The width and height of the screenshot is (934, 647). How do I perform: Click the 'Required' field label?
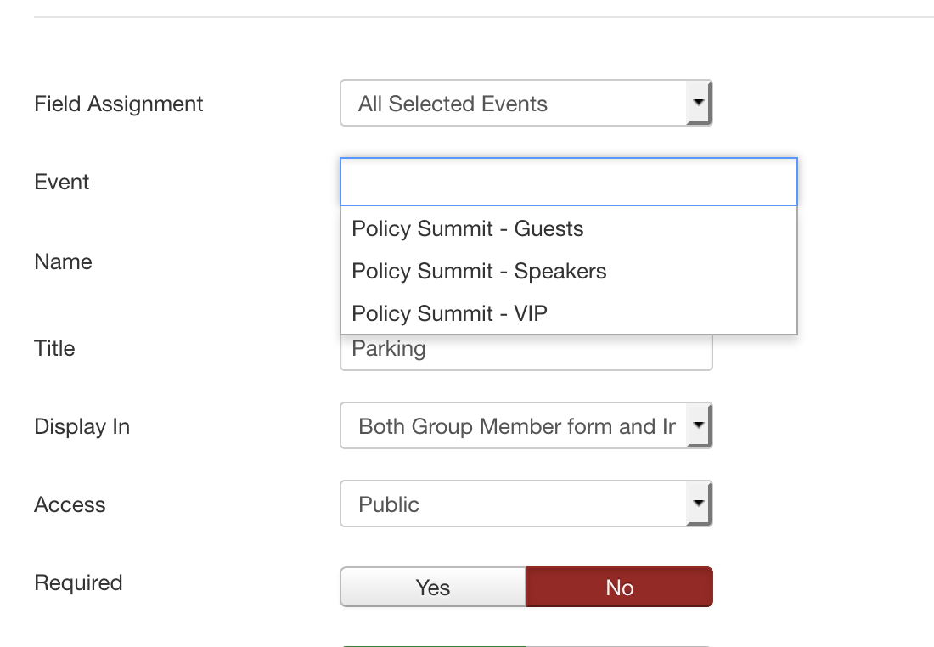79,583
